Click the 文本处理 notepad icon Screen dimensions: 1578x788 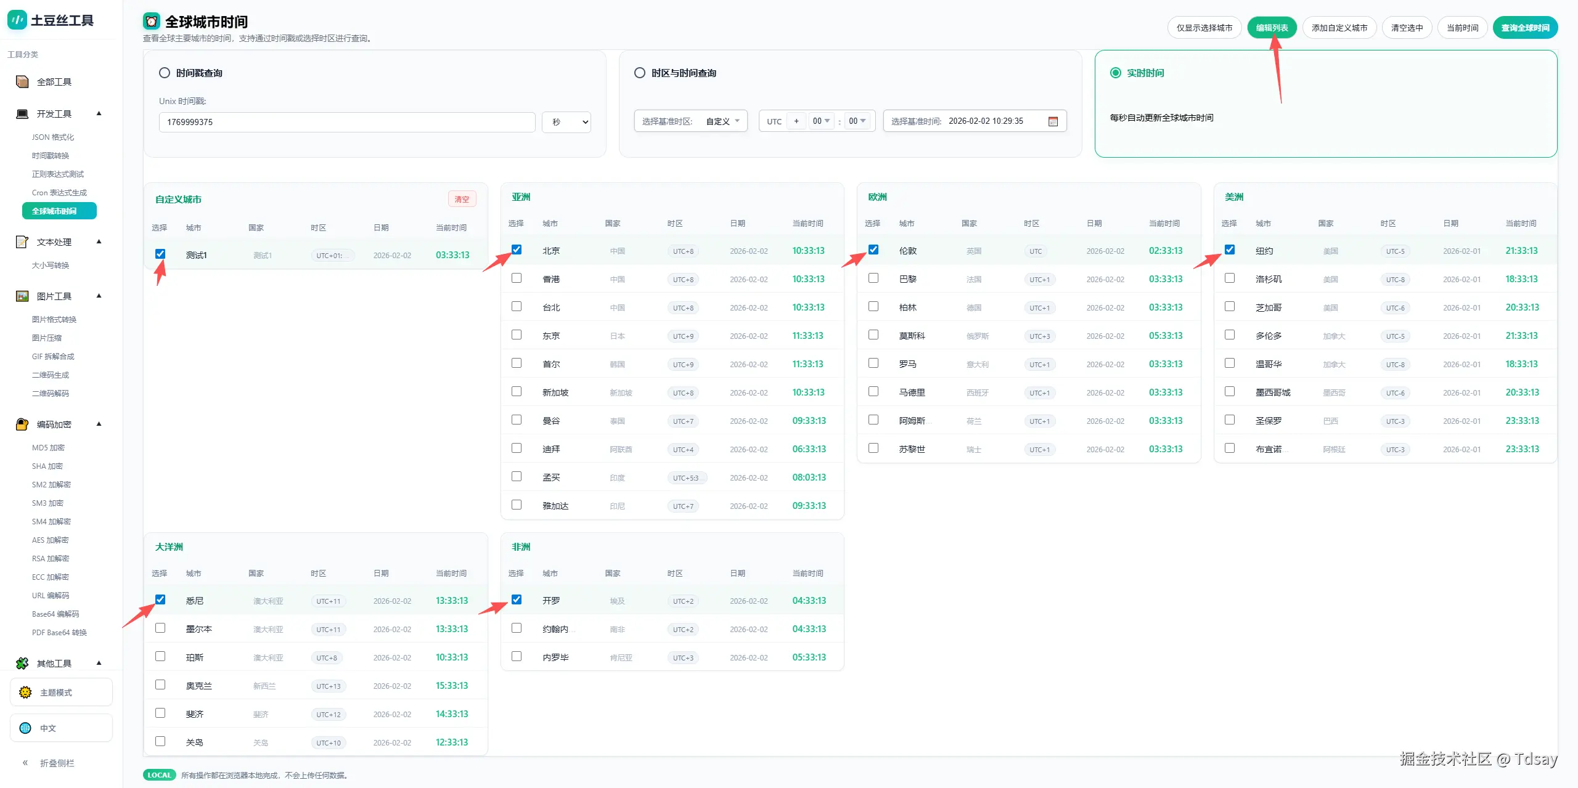[22, 242]
